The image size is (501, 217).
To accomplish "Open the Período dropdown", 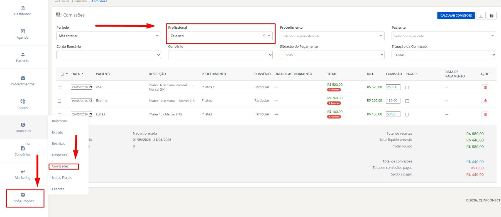I will pos(109,36).
